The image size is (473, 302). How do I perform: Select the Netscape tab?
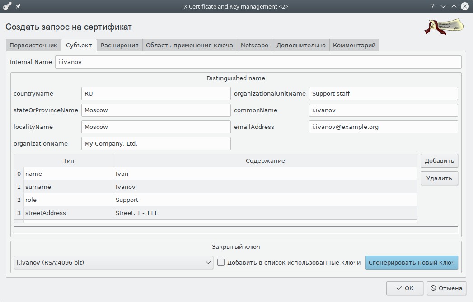(254, 46)
